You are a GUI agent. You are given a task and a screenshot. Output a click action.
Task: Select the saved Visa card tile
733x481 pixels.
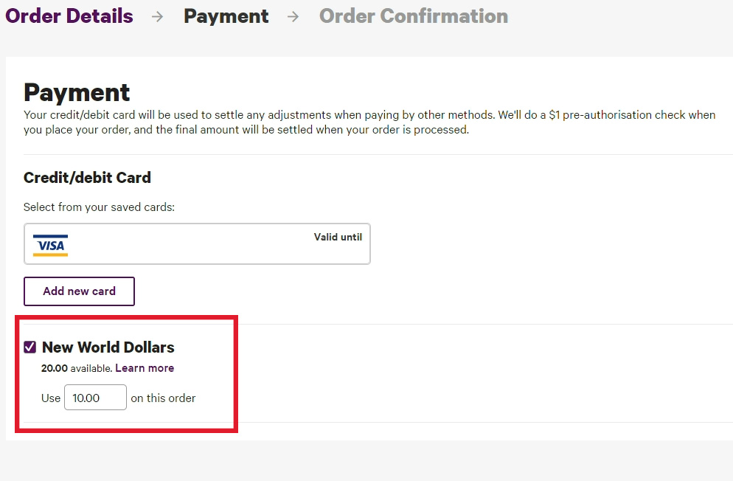tap(197, 244)
